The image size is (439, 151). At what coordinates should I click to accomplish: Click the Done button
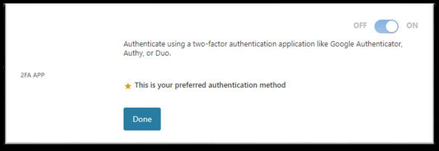[x=142, y=119]
